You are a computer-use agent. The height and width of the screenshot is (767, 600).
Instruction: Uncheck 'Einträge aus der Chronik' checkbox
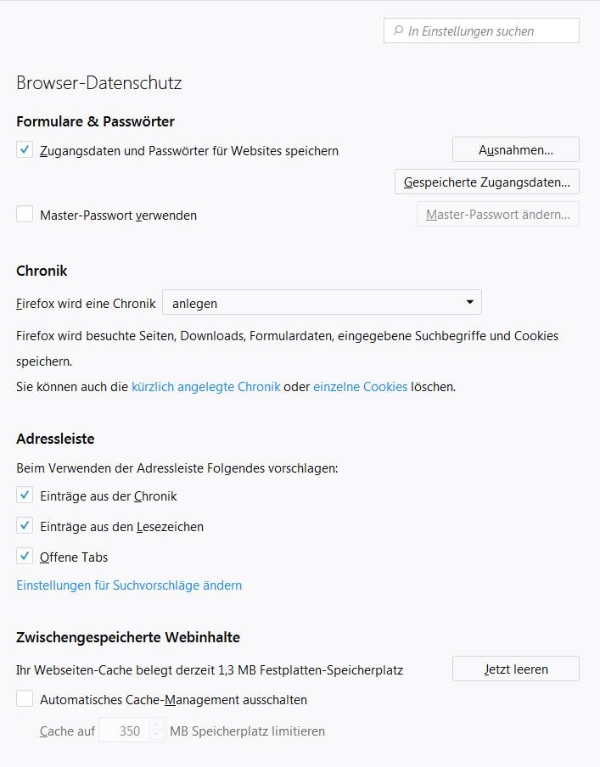pos(25,495)
